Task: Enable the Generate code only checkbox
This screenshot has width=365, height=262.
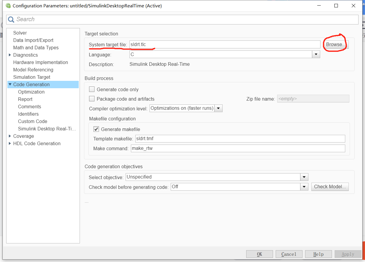Action: click(x=92, y=89)
